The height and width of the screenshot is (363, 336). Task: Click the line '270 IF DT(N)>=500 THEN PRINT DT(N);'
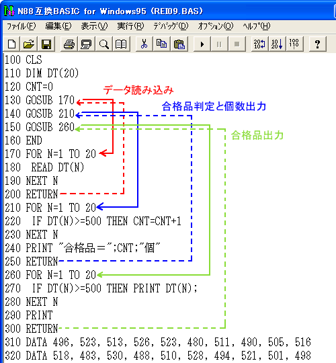[x=101, y=288]
